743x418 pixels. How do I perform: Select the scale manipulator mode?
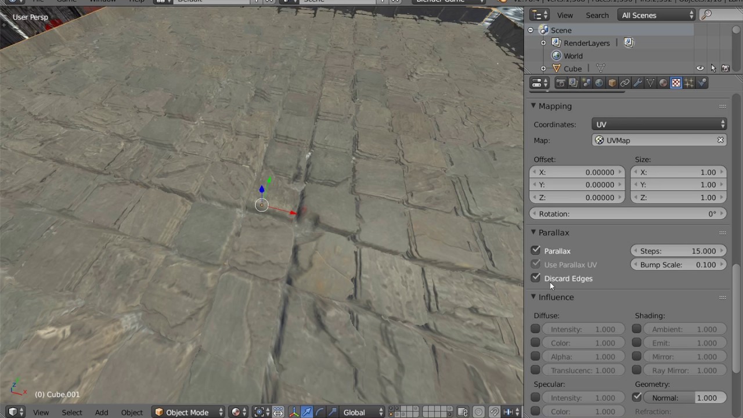331,412
